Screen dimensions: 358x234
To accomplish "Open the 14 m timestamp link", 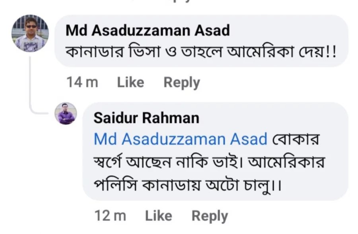I will (82, 82).
